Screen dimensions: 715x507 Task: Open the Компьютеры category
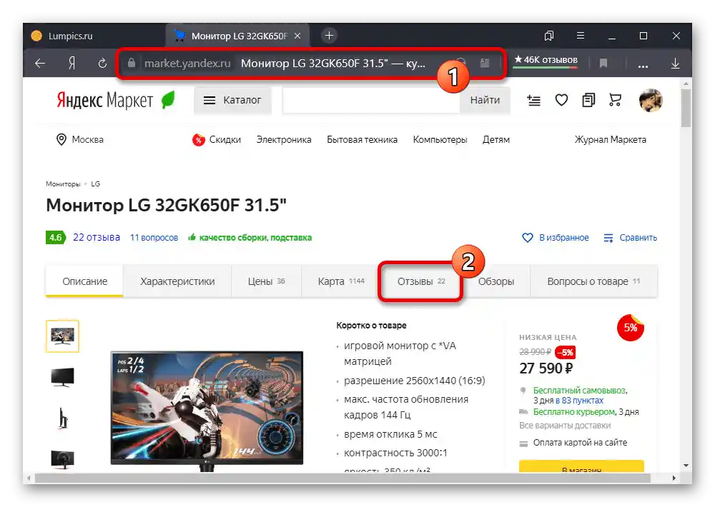point(440,139)
